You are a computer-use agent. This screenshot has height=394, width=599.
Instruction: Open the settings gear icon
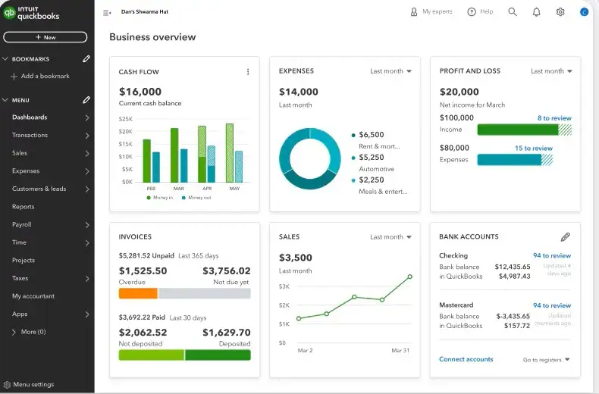point(560,12)
